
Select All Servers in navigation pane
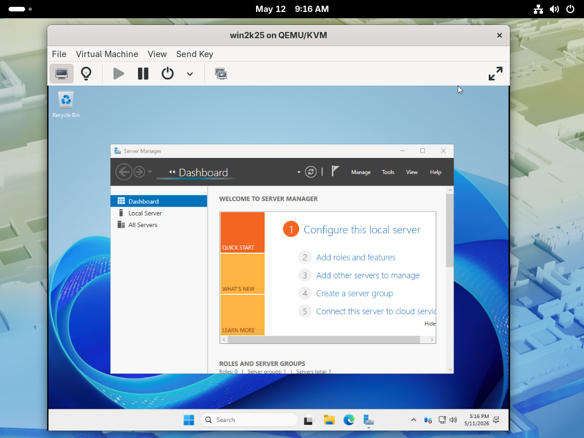click(159, 225)
